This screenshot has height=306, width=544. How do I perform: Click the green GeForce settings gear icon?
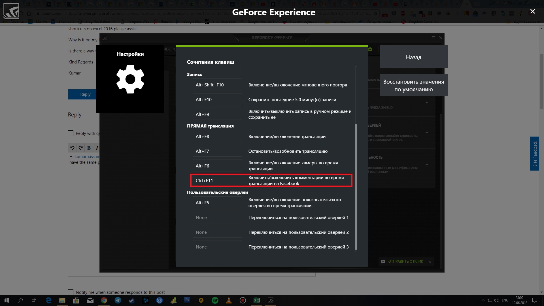point(370,49)
